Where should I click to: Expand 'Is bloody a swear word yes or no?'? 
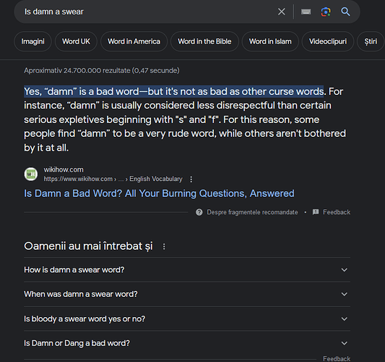coord(187,319)
